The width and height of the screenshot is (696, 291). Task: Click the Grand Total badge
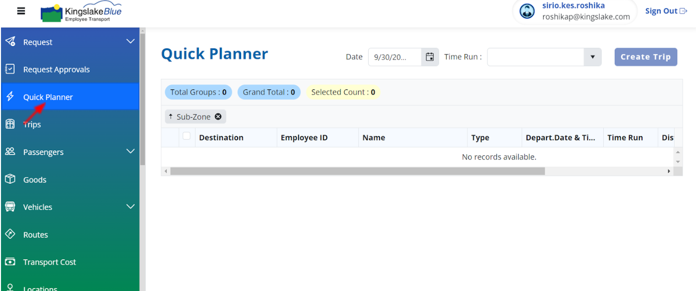click(x=269, y=92)
